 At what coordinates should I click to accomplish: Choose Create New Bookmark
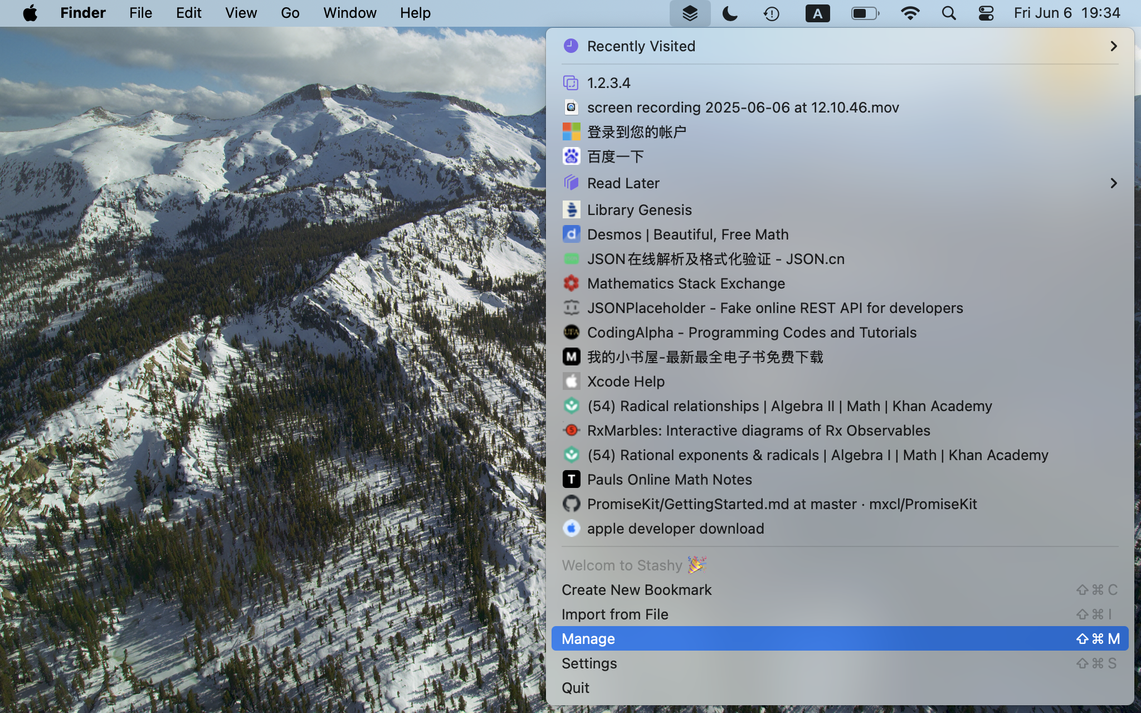[840, 589]
